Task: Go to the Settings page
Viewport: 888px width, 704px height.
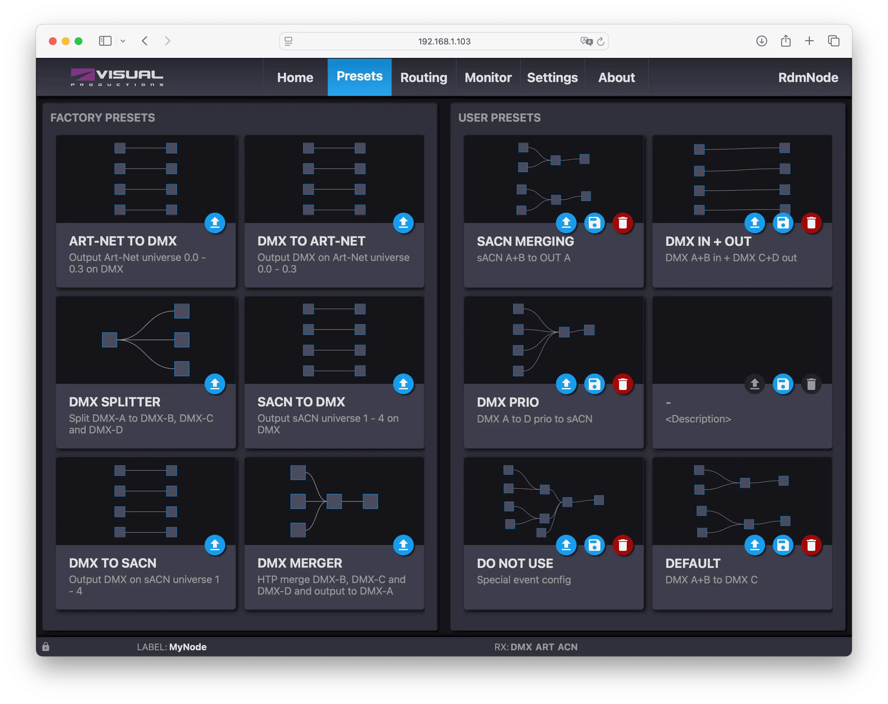Action: pyautogui.click(x=552, y=78)
